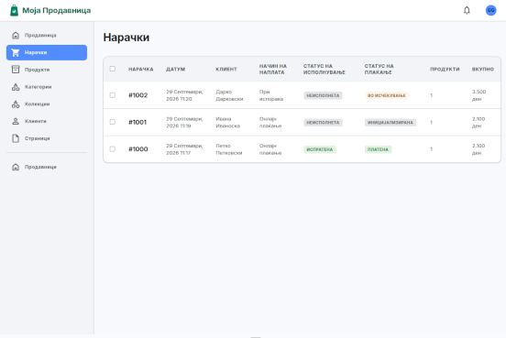Click the НАЧИН НА НАПЛАТА column header
The image size is (506, 338).
pyautogui.click(x=273, y=69)
